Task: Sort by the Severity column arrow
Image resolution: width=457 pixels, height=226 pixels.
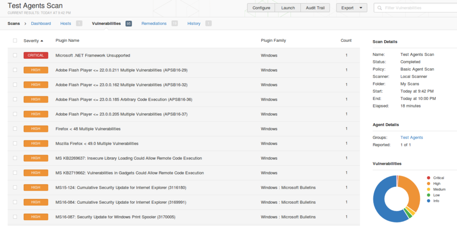Action: [x=42, y=41]
